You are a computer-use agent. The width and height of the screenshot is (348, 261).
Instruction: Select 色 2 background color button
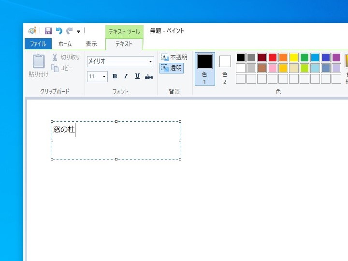click(225, 69)
